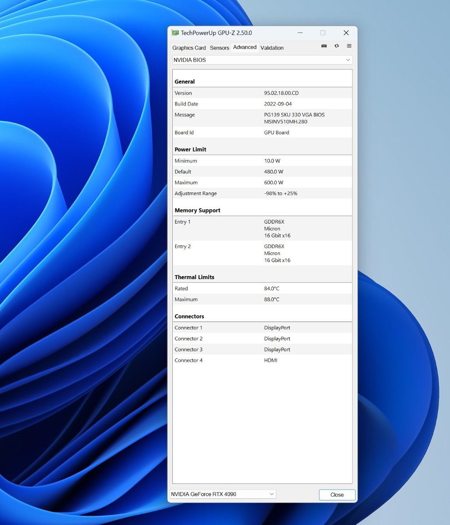The width and height of the screenshot is (450, 525).
Task: Select the BIOS version 95.02.18.00.CD value
Action: [281, 93]
